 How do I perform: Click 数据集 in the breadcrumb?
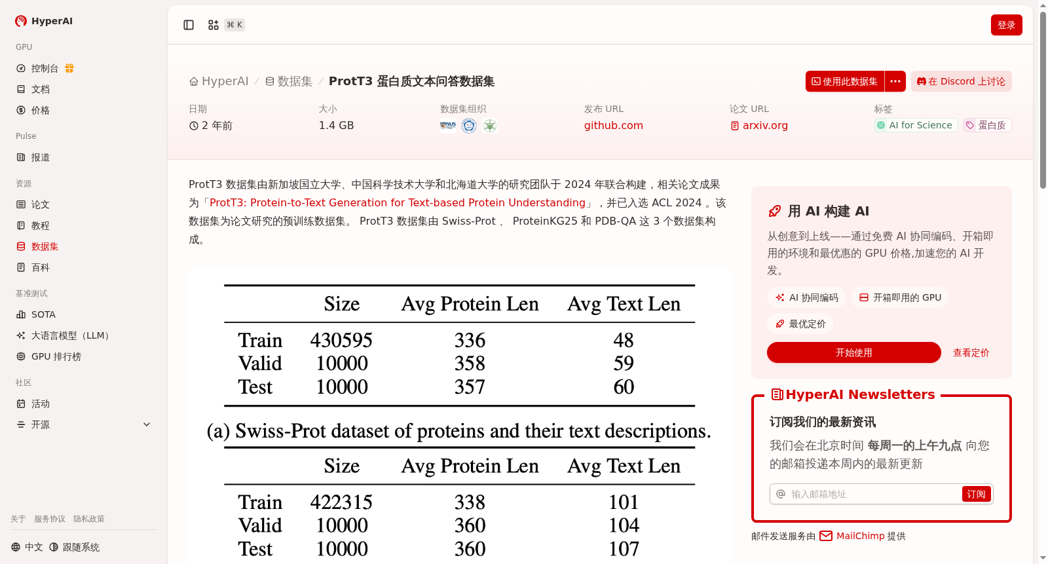pyautogui.click(x=295, y=81)
